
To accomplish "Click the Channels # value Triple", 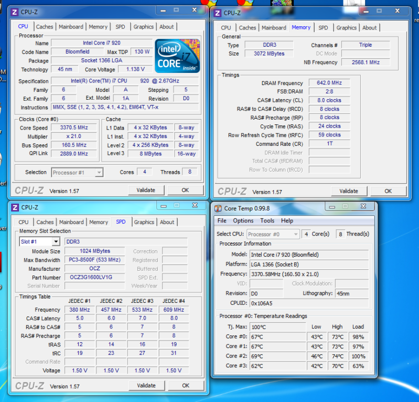I will point(366,45).
